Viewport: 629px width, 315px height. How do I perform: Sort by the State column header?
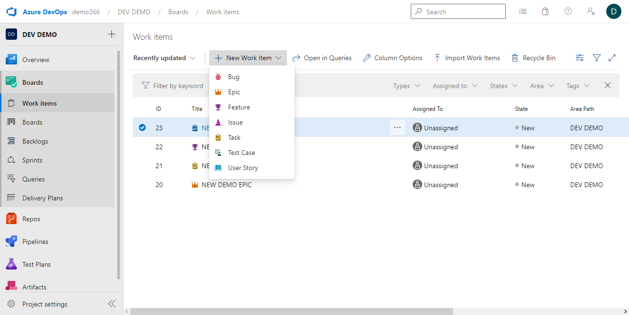pyautogui.click(x=521, y=109)
